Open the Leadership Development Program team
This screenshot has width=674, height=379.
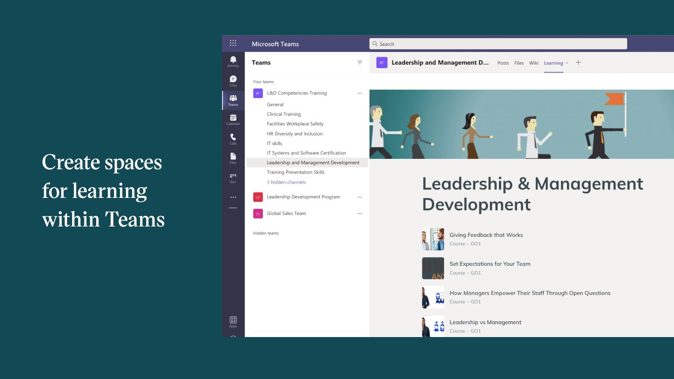303,197
